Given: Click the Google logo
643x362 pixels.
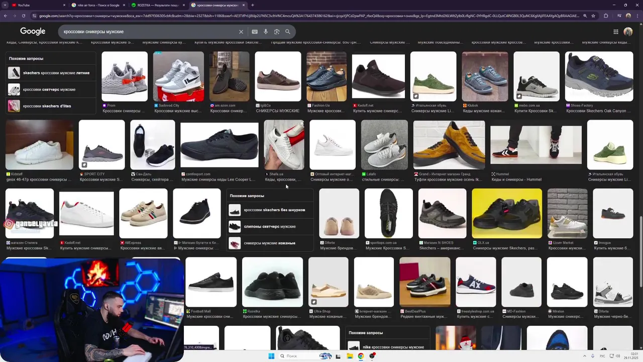Looking at the screenshot, I should pyautogui.click(x=33, y=31).
